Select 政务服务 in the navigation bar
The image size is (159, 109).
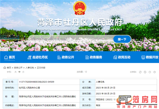[94, 57]
